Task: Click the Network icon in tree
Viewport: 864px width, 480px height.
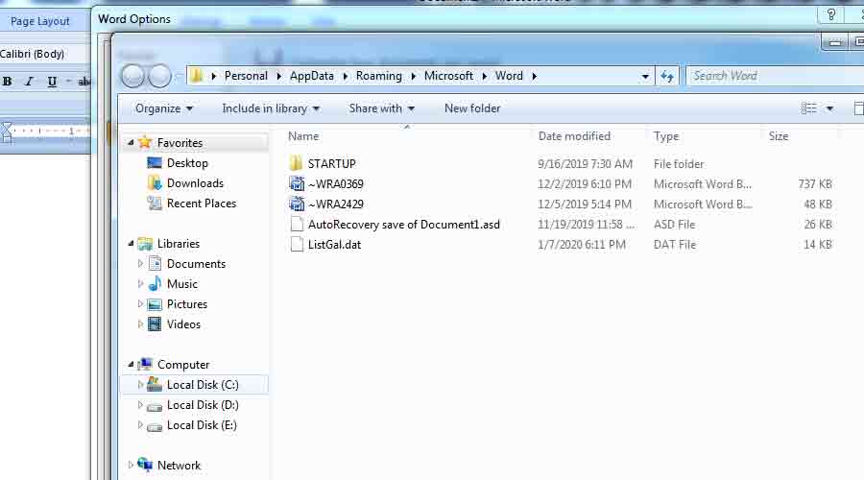Action: tap(145, 465)
